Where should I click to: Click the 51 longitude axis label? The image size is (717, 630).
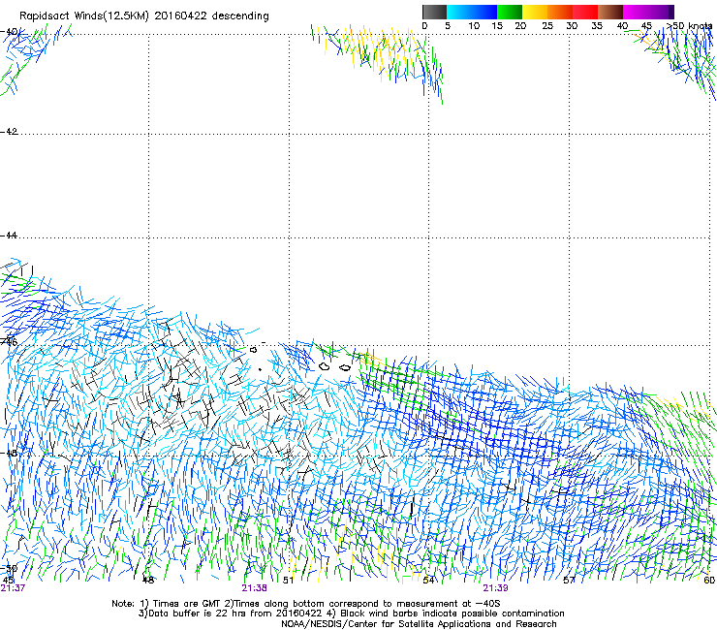(288, 581)
